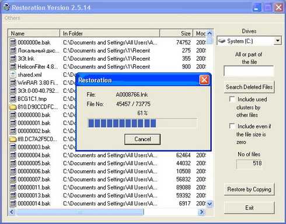Select the BCG1C1.tmp file icon
The image size is (286, 224).
click(13, 99)
